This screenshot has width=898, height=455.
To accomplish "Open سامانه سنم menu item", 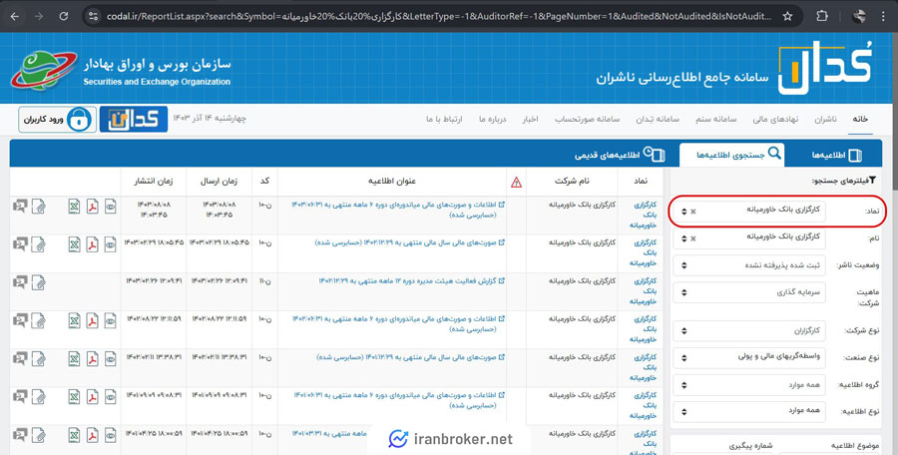I will click(715, 119).
